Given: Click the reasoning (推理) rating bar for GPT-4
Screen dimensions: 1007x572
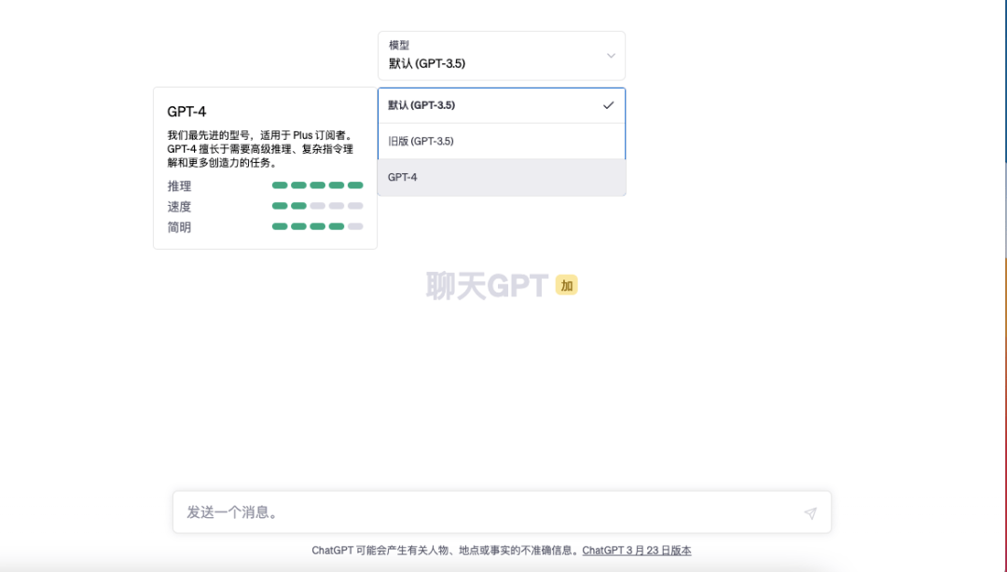Looking at the screenshot, I should pos(316,185).
